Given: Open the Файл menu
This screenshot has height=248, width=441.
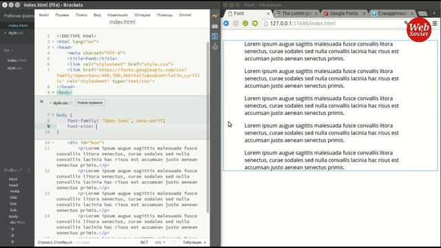Looking at the screenshot, I should click(44, 15).
